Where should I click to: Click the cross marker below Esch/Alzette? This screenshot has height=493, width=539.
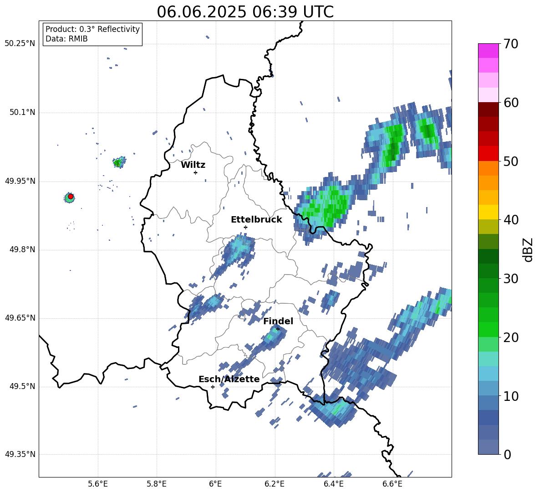click(213, 387)
